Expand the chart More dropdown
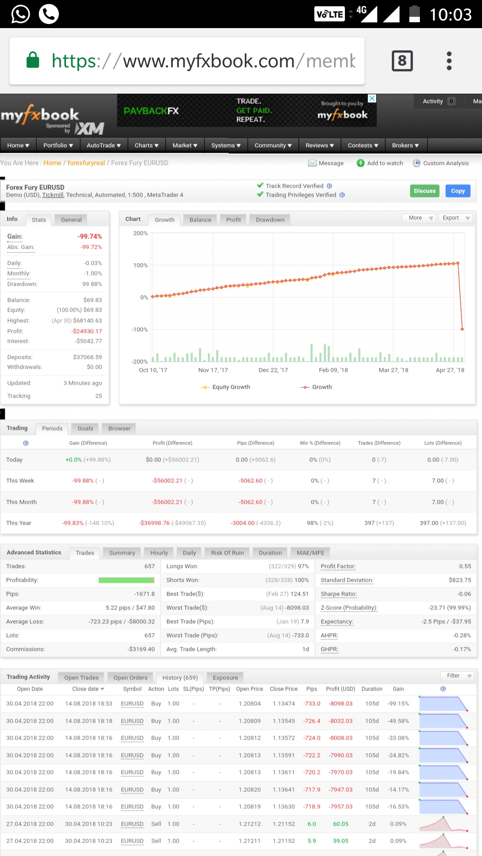This screenshot has height=856, width=482. pyautogui.click(x=419, y=218)
